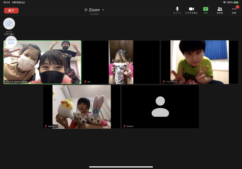Expand the Zoom meeting info chevron
Viewport: 242px width, 169px height.
tap(103, 10)
